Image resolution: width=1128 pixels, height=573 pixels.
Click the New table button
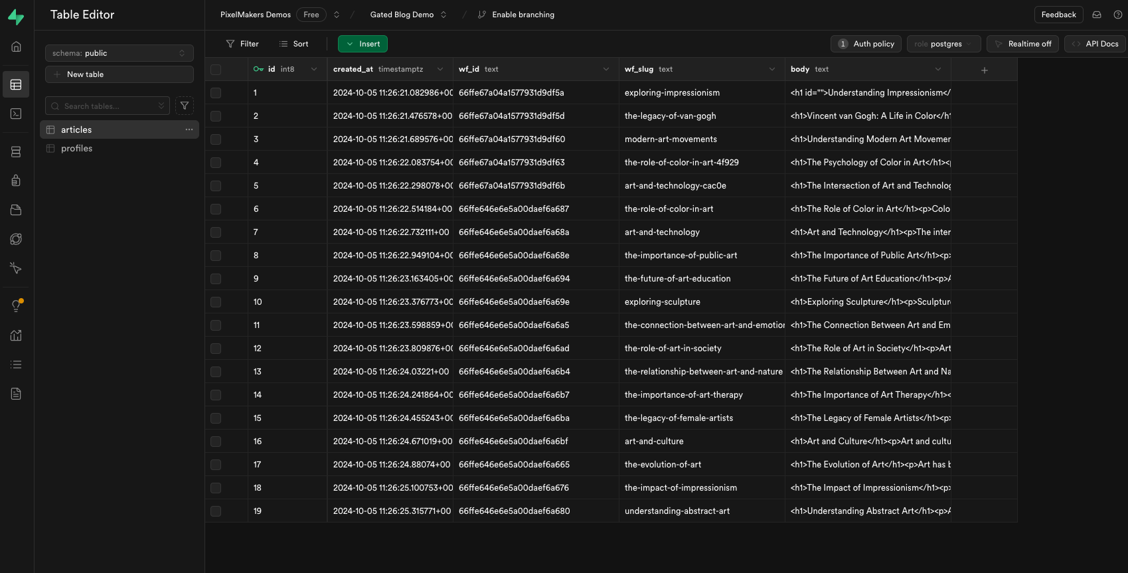tap(120, 74)
